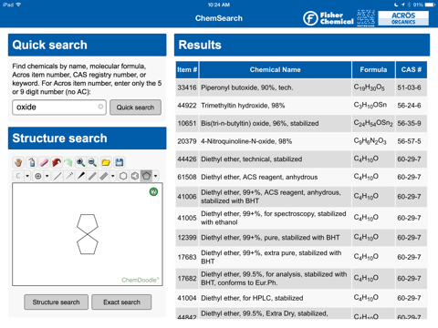The image size is (438, 328).
Task: Zoom out with the magnifier minus icon
Action: [x=92, y=162]
